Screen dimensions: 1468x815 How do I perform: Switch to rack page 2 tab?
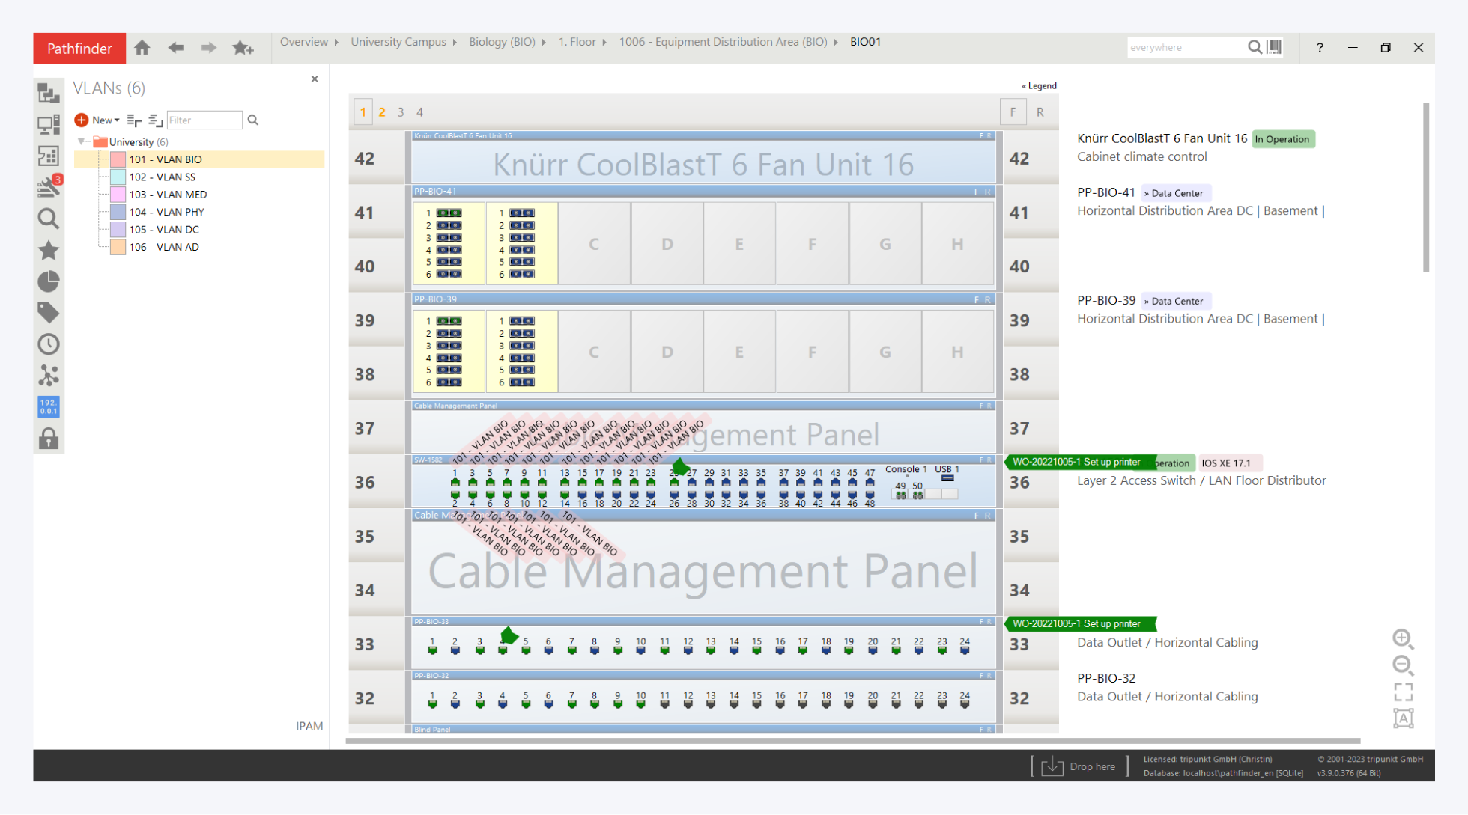pos(382,112)
